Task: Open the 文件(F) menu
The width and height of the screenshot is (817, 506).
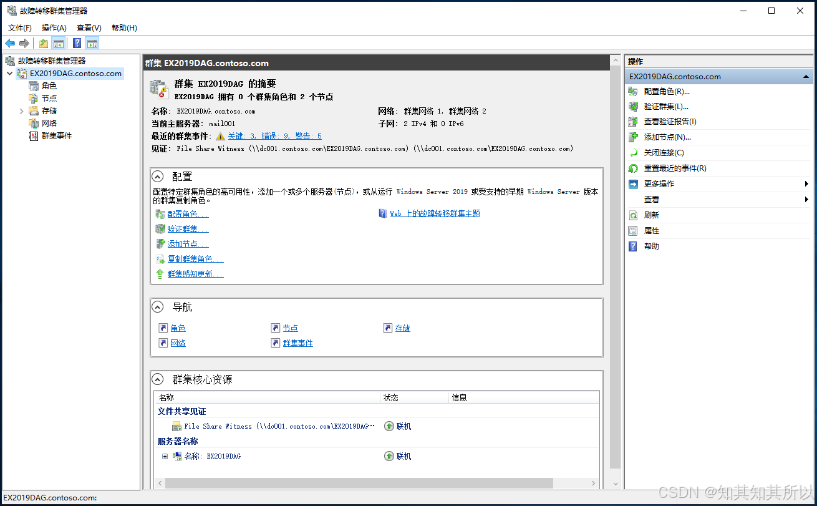Action: click(x=20, y=27)
